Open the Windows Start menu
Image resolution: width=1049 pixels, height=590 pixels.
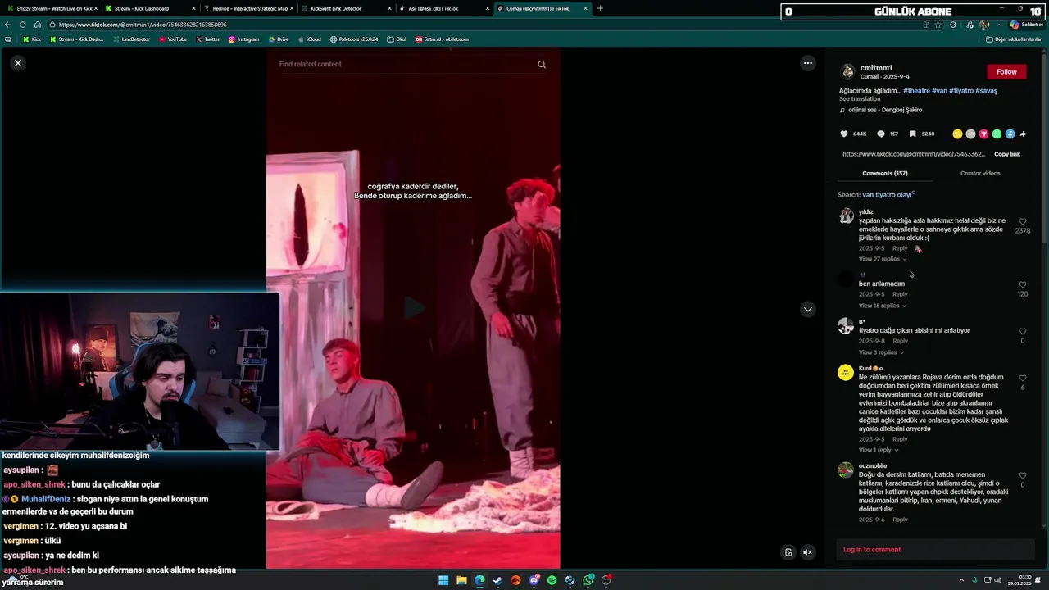click(x=443, y=580)
